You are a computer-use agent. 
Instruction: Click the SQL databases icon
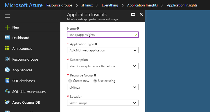7,81
